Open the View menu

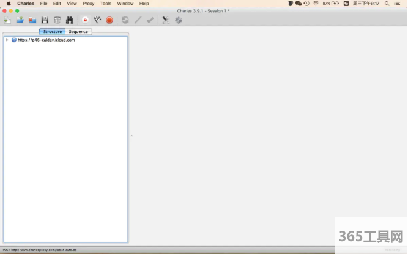72,4
